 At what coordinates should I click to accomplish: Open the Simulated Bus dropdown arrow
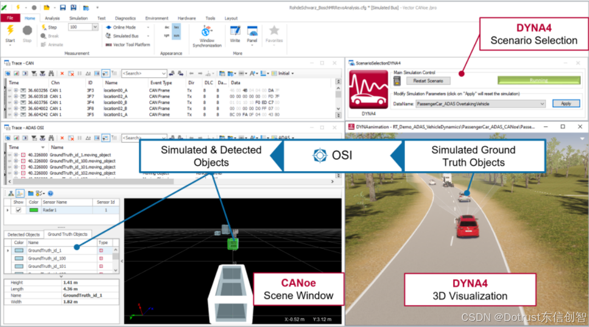coord(148,36)
